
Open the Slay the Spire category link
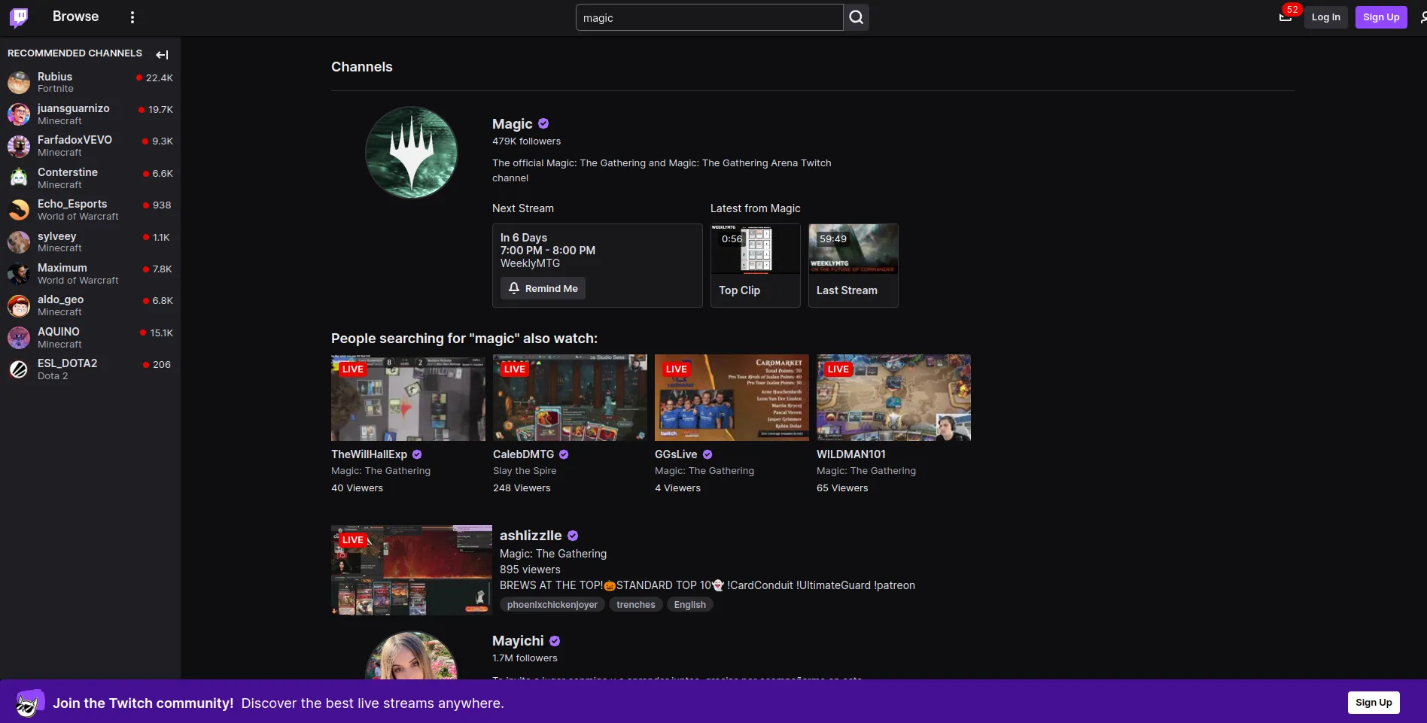(525, 471)
